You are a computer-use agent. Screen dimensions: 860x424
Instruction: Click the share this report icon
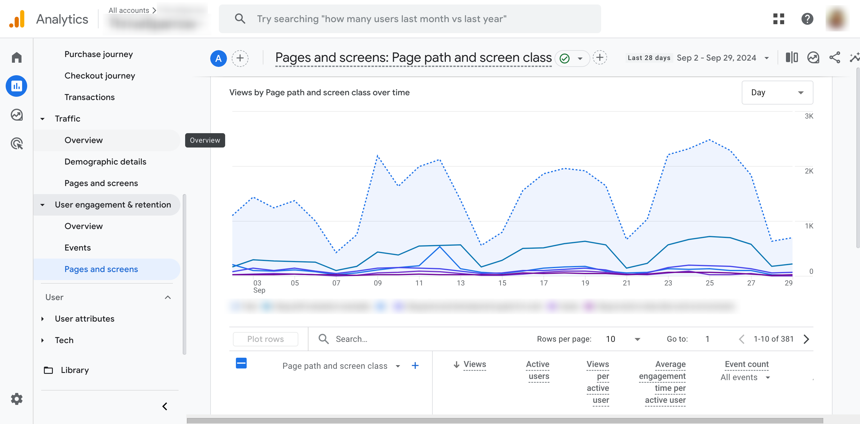tap(835, 58)
